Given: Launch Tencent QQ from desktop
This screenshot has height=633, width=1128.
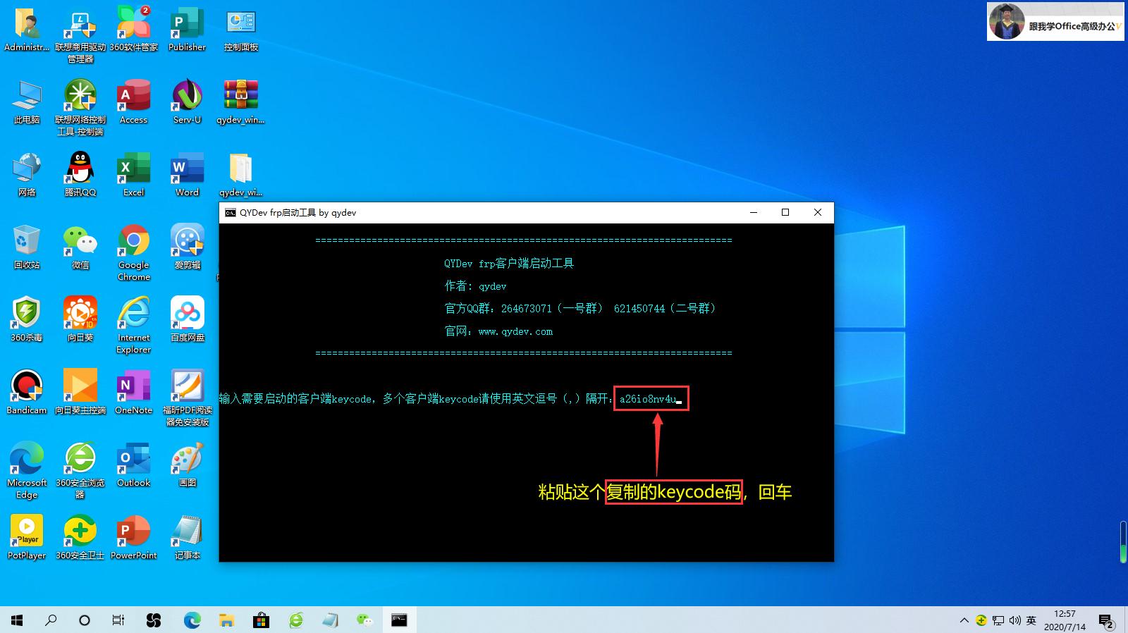Looking at the screenshot, I should [80, 175].
